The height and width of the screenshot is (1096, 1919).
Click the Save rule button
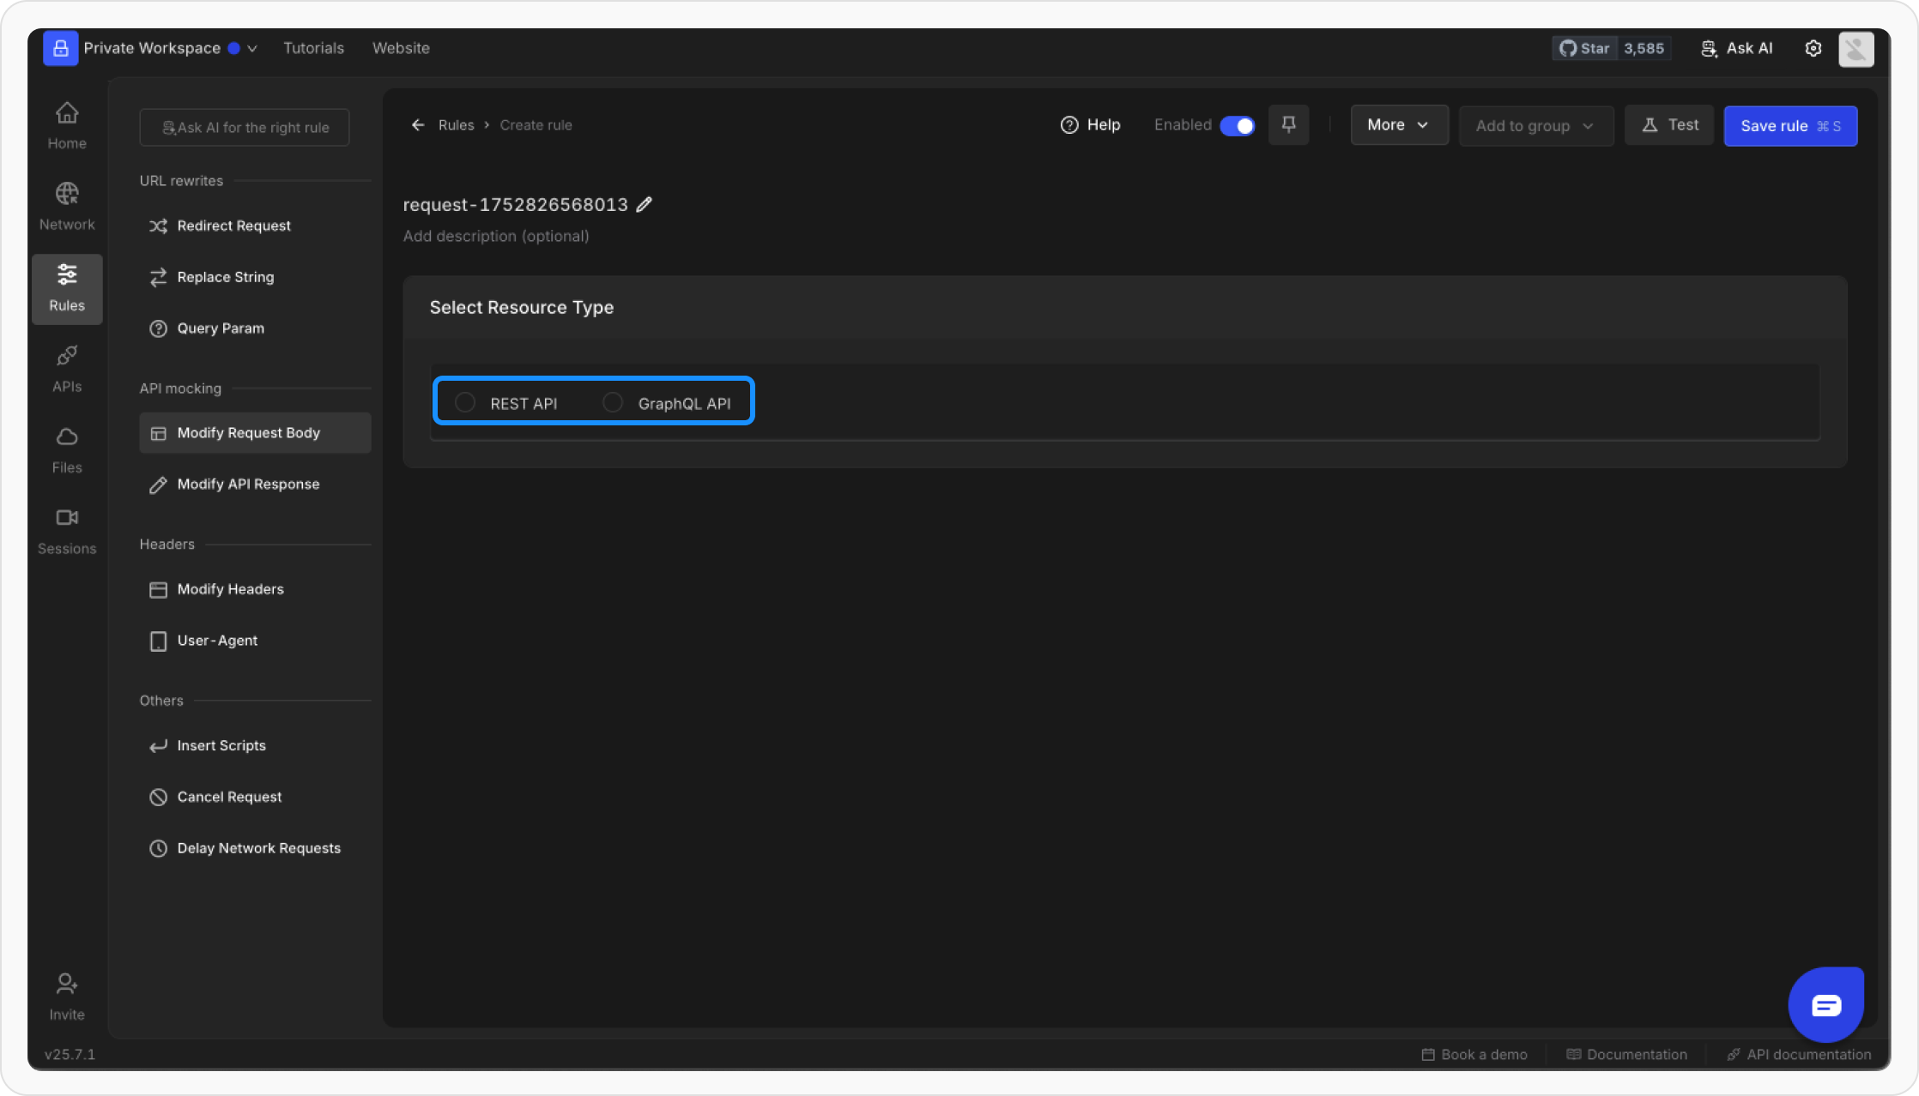(1789, 126)
